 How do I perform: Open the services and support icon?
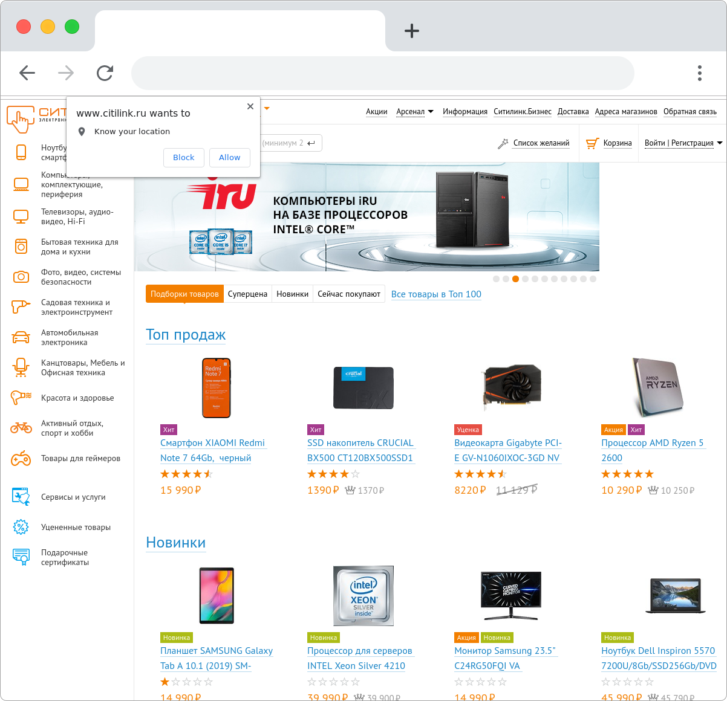(21, 497)
